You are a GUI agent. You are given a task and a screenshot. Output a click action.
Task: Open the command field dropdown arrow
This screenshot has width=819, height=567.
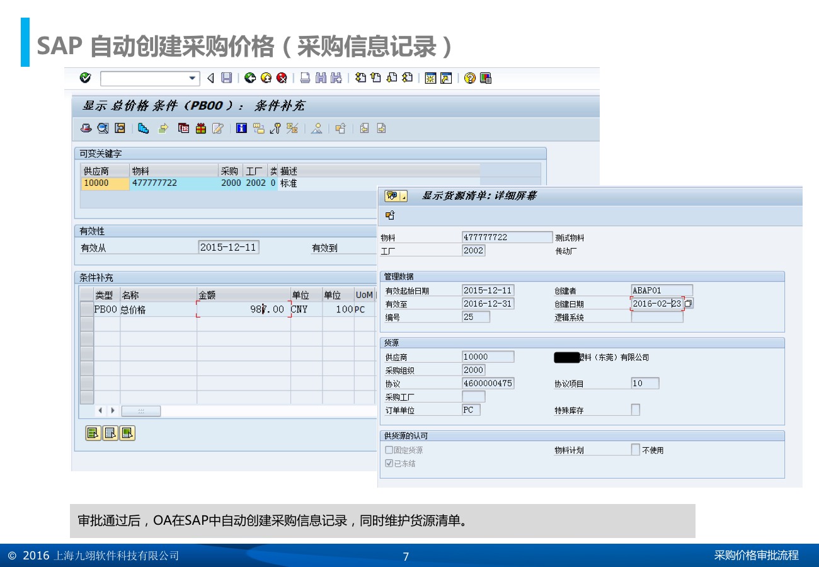click(193, 78)
